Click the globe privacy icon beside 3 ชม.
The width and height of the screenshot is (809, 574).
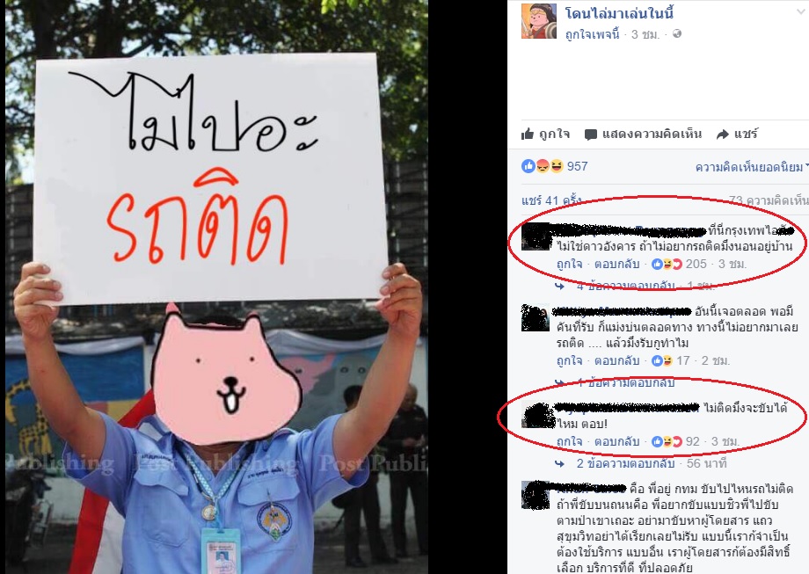click(x=677, y=34)
